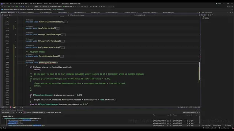Click the Save All toolbar icon

[x=23, y=7]
